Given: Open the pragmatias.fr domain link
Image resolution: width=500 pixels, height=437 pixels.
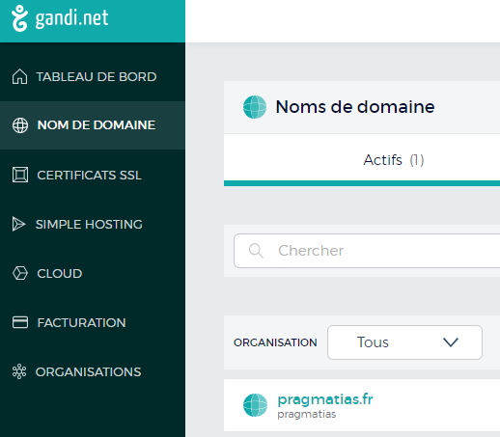Looking at the screenshot, I should pyautogui.click(x=325, y=399).
